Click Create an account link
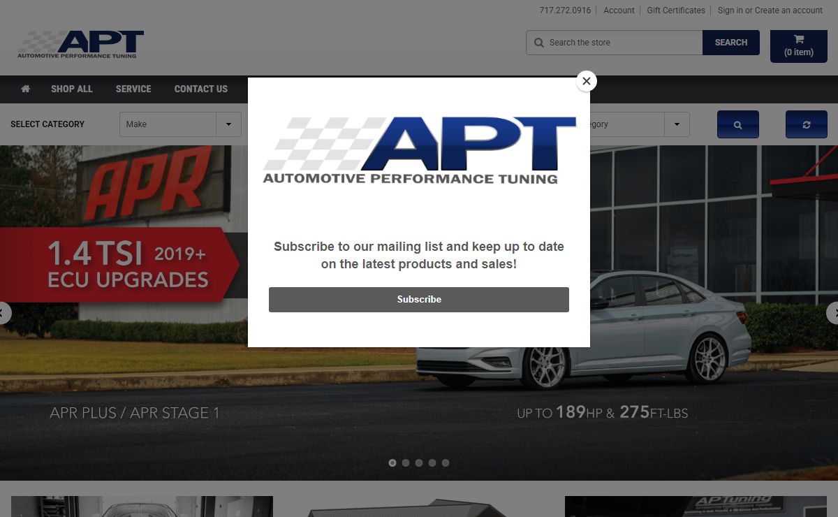The image size is (838, 517). (789, 10)
